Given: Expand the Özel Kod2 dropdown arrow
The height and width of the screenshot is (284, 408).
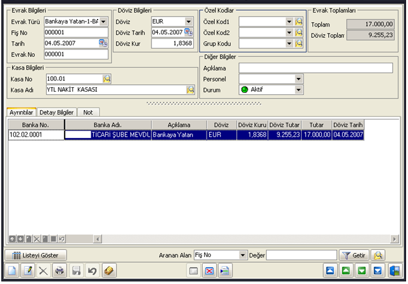Looking at the screenshot, I should coord(289,32).
